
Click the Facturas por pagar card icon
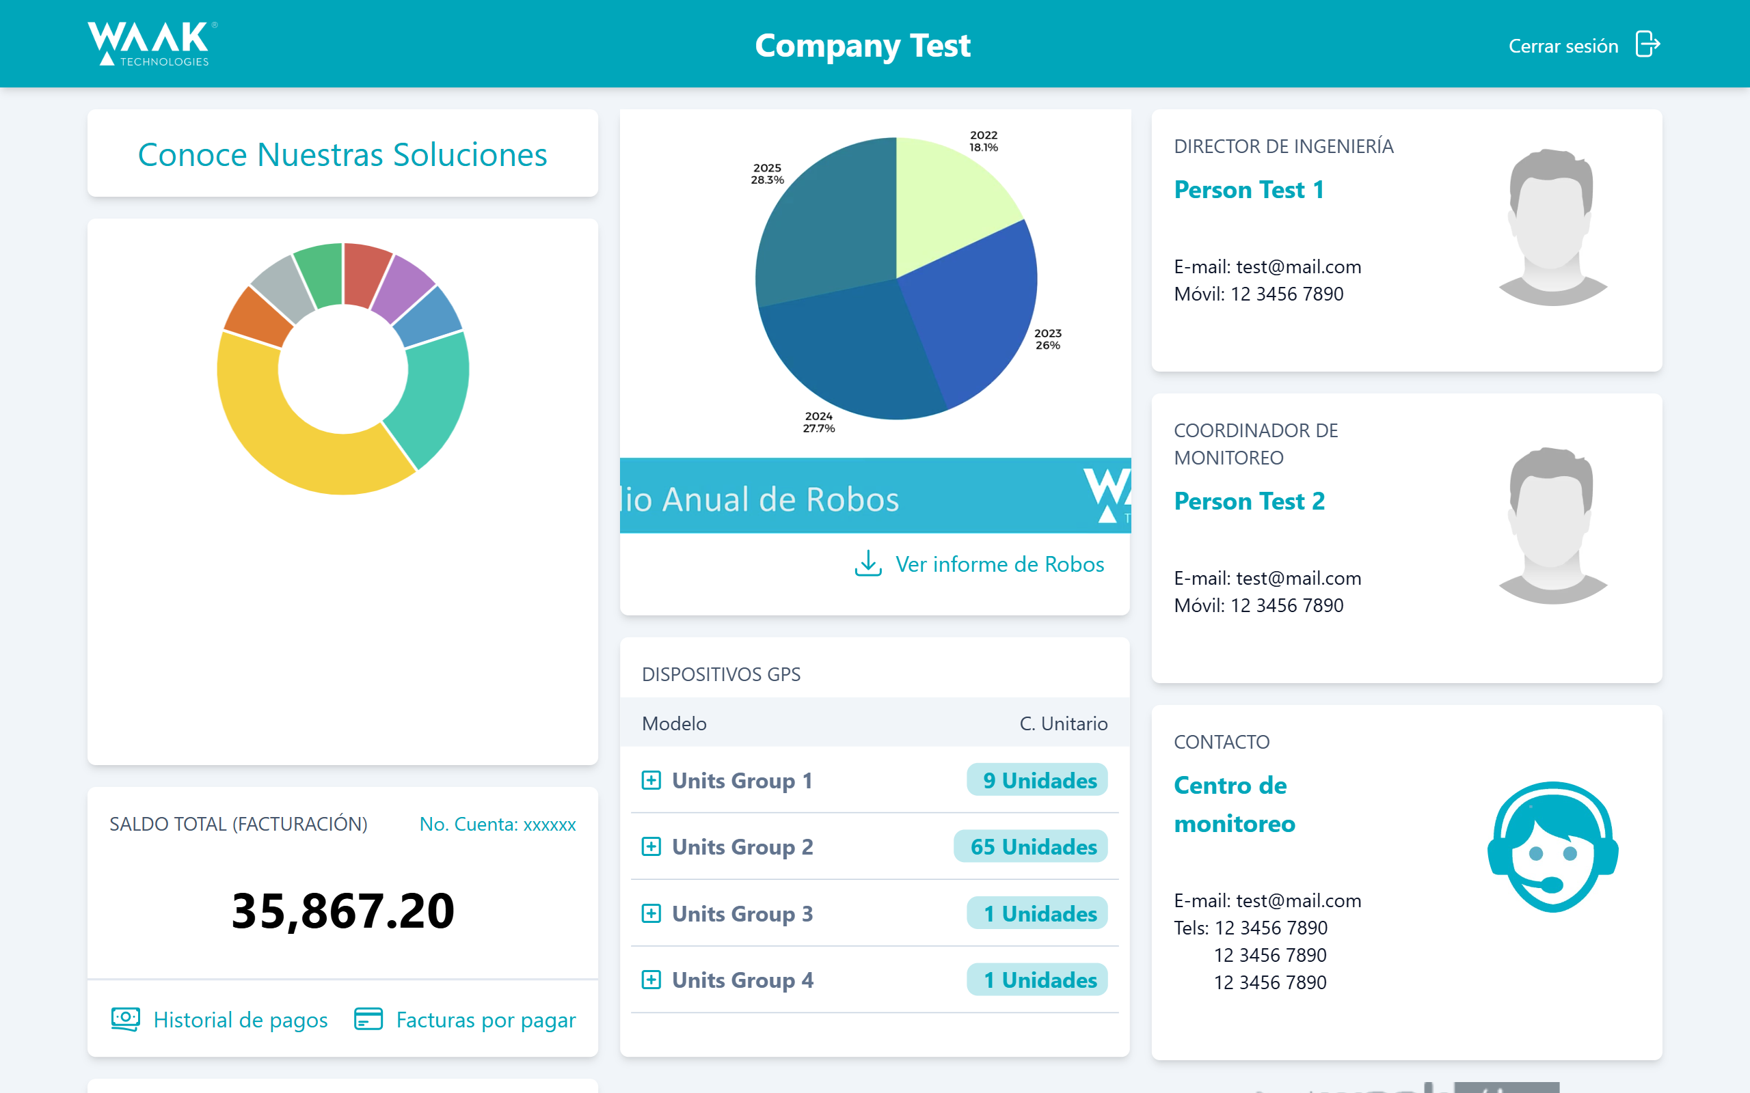pos(369,1019)
